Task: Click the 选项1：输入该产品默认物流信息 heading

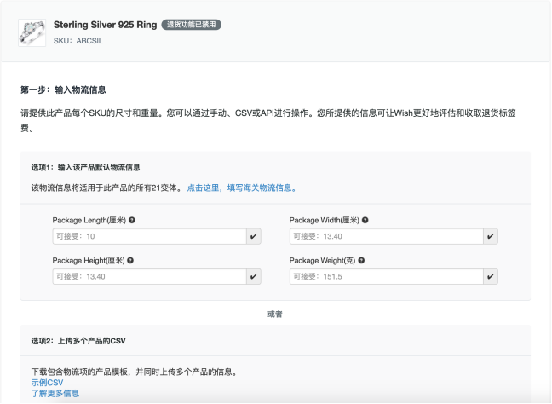Action: click(x=85, y=168)
